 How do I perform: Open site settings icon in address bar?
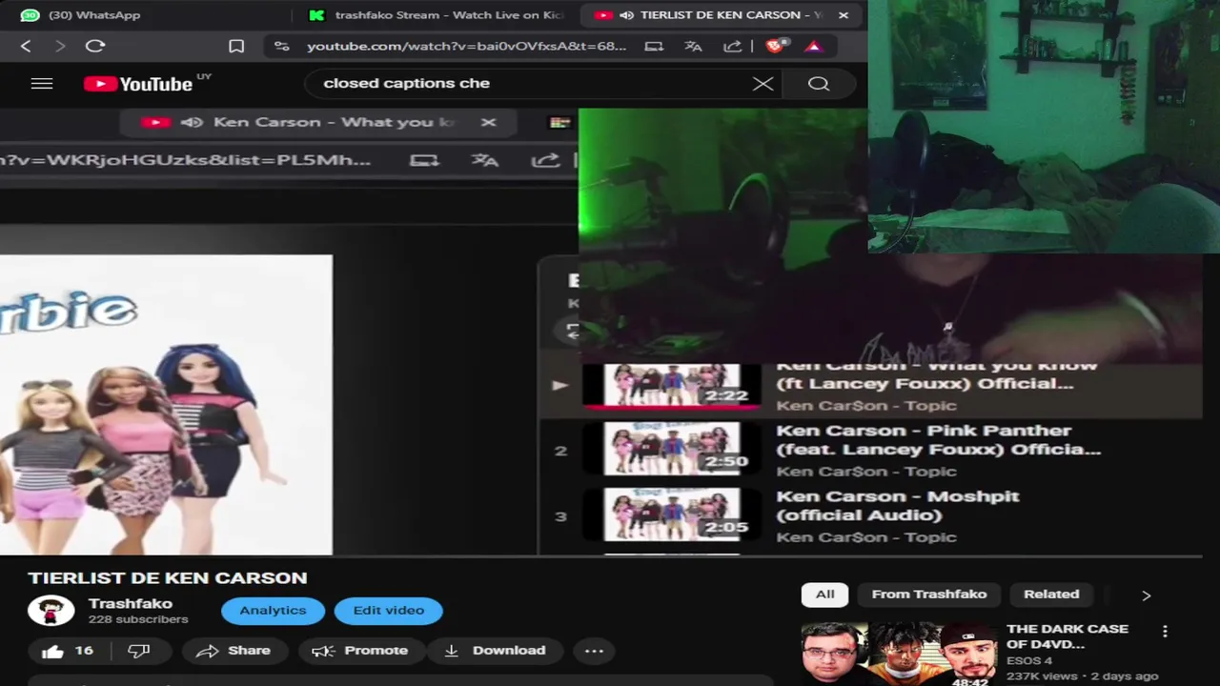pos(280,46)
